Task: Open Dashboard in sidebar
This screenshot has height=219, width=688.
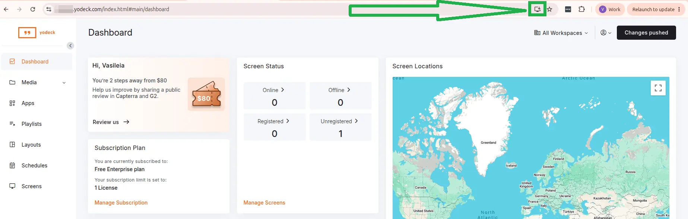Action: (37, 62)
